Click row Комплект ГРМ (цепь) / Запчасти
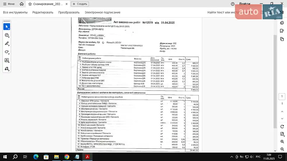The height and width of the screenshot is (161, 287). coord(138,101)
